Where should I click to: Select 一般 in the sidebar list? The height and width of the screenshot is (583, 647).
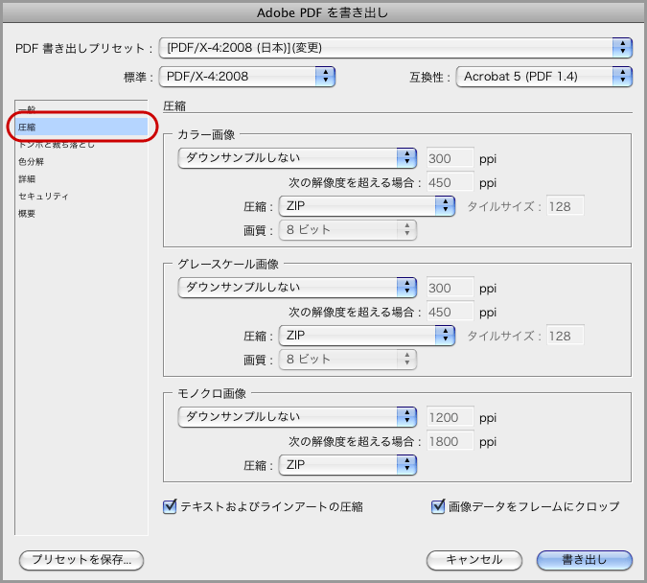click(81, 109)
